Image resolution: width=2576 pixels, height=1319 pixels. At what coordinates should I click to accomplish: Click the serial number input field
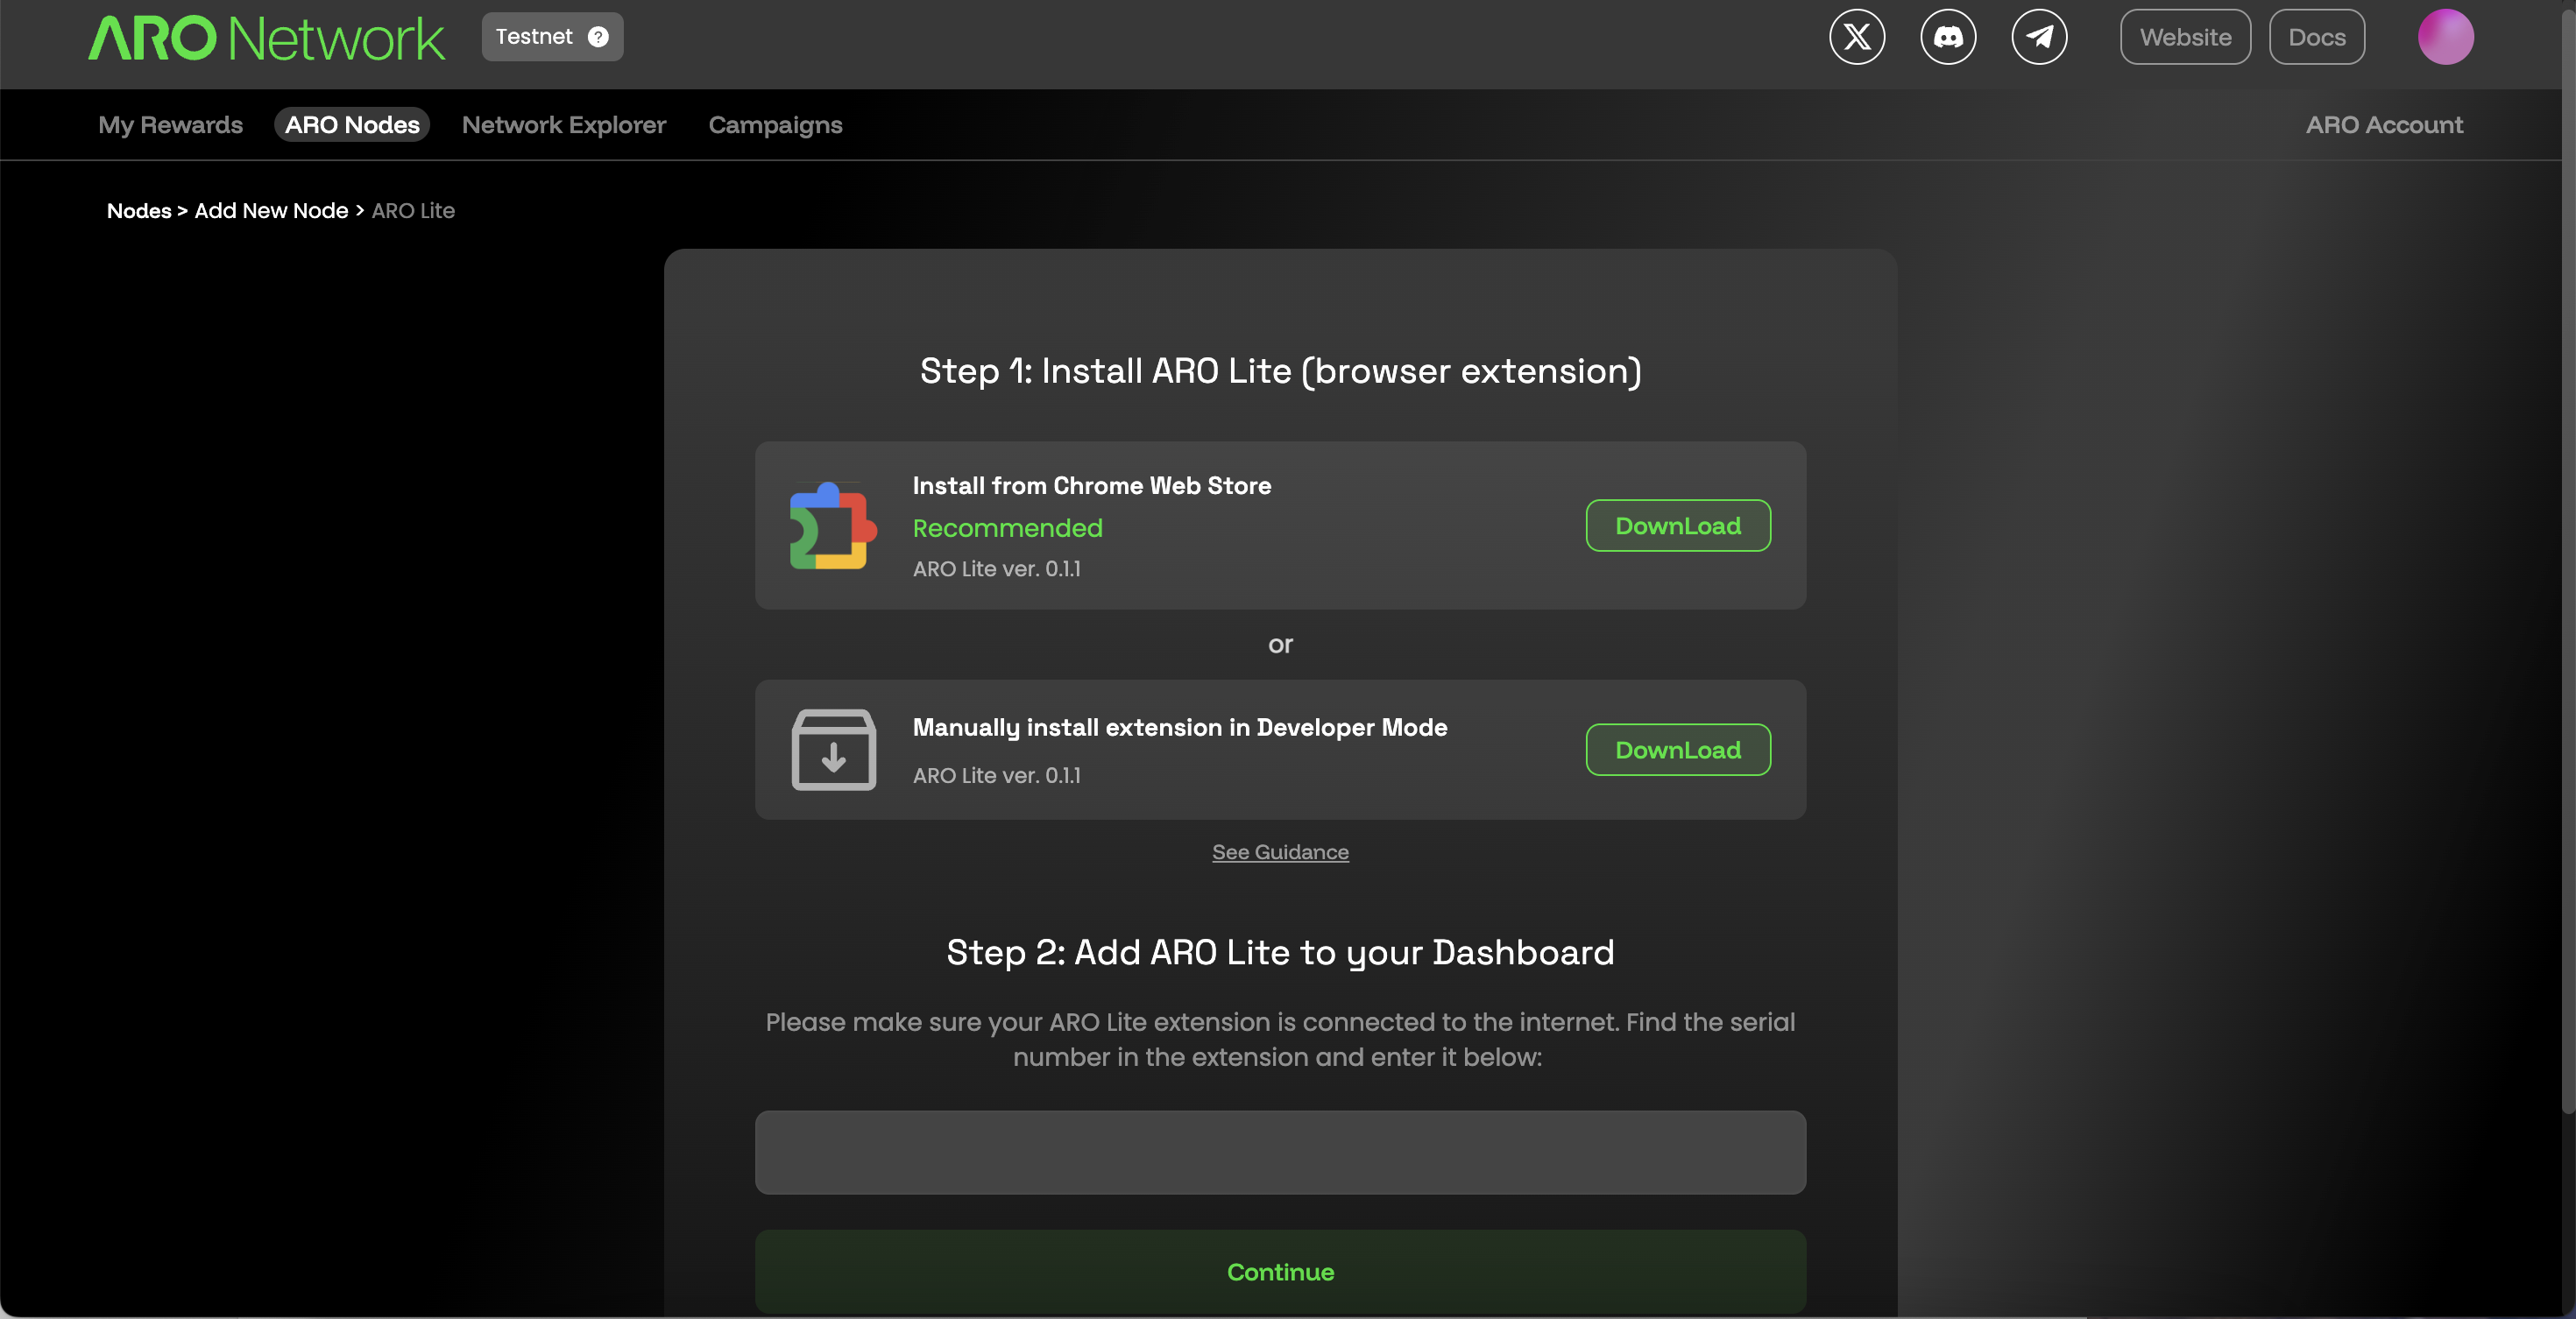1280,1152
